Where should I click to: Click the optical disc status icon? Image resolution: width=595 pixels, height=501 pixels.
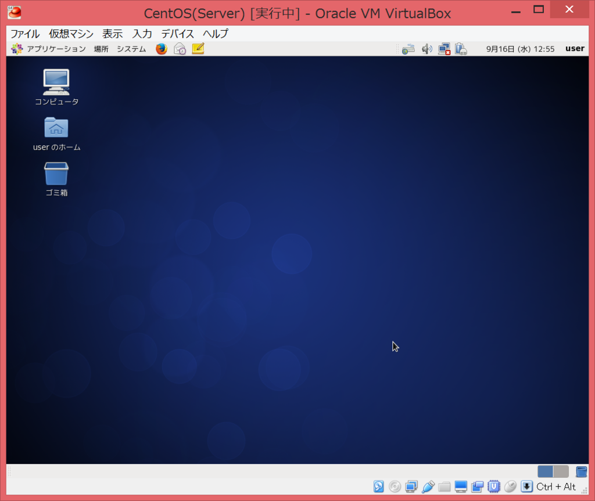[x=395, y=486]
